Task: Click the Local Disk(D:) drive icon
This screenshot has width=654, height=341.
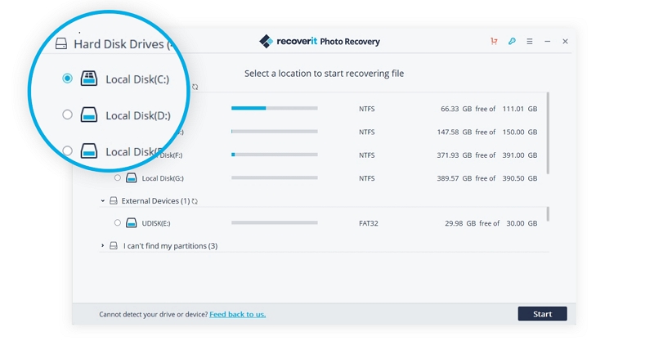Action: (x=89, y=115)
